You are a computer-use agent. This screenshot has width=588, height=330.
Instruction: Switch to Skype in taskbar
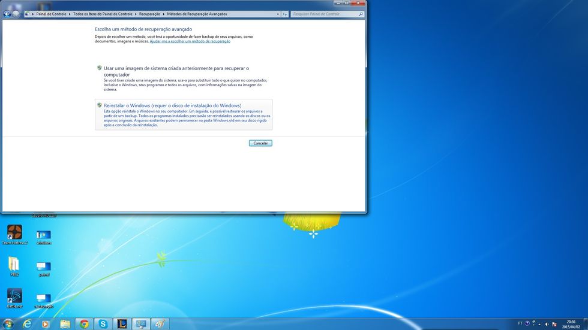point(103,324)
